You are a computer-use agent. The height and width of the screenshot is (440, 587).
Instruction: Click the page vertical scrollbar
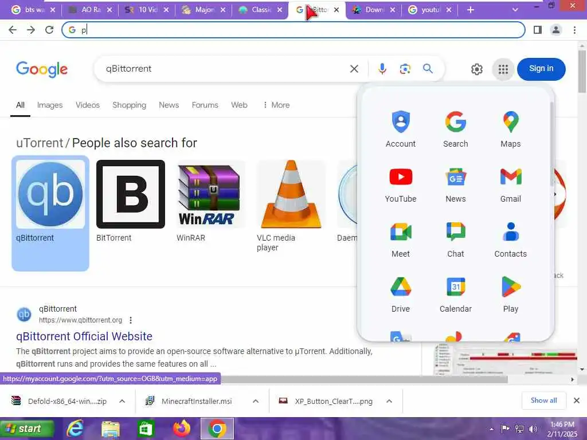(x=582, y=72)
